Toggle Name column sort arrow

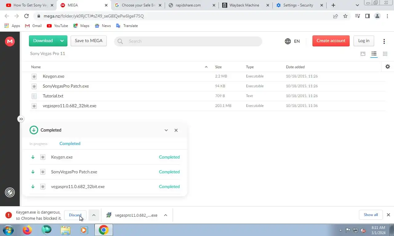pos(206,67)
